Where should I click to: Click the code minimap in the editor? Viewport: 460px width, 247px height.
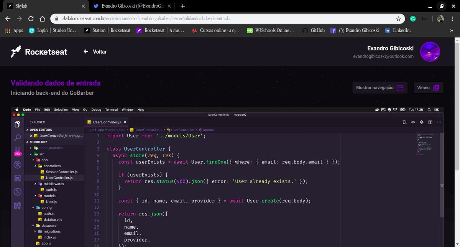point(424,144)
